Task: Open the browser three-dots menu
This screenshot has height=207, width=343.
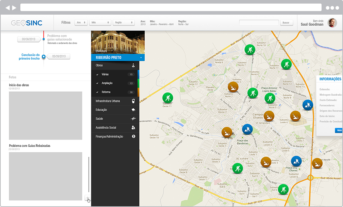Action: click(333, 8)
